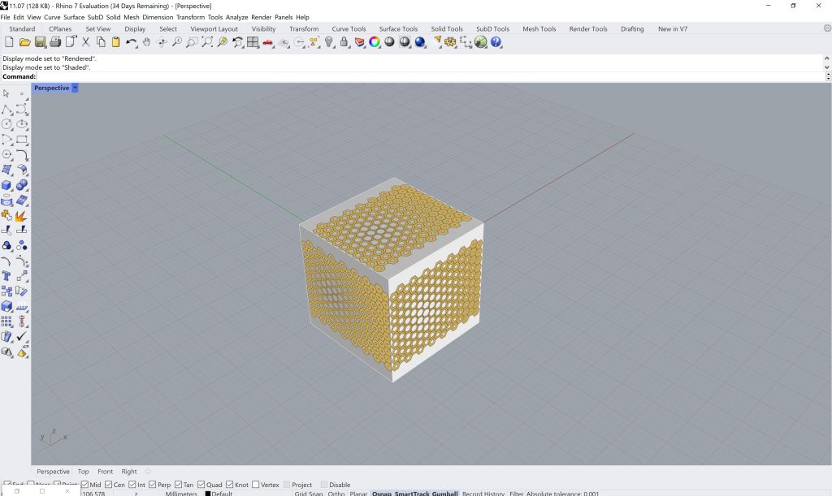Switch to the Solid Tools toolbar tab
The height and width of the screenshot is (496, 832).
click(x=447, y=29)
